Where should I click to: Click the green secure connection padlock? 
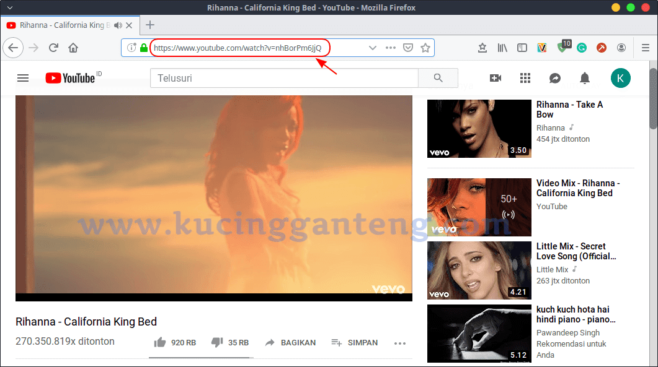pos(143,48)
